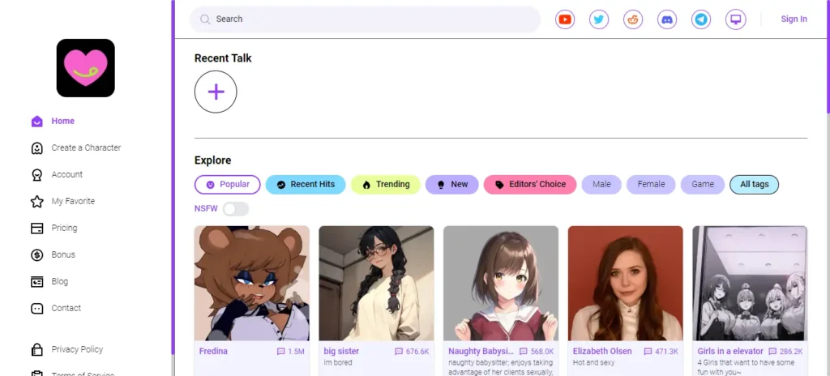The image size is (830, 376).
Task: Open the Reddit icon link
Action: pyautogui.click(x=632, y=19)
